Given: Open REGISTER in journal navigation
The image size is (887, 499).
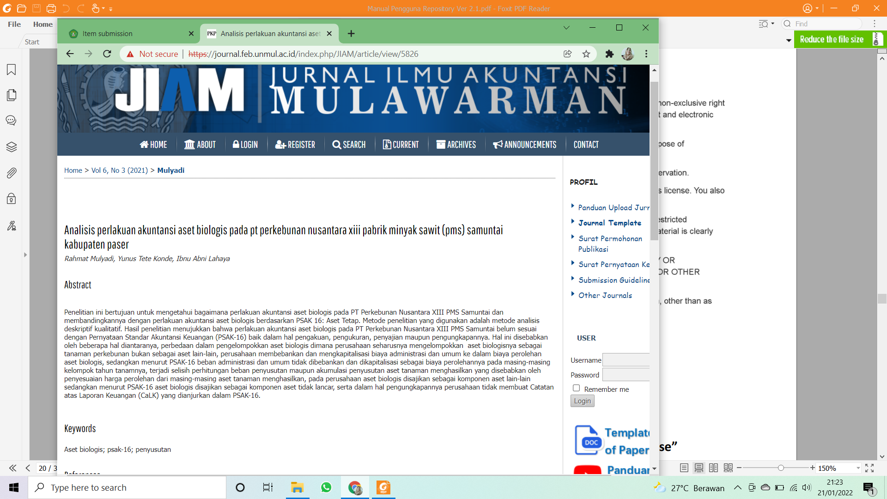Looking at the screenshot, I should click(295, 145).
